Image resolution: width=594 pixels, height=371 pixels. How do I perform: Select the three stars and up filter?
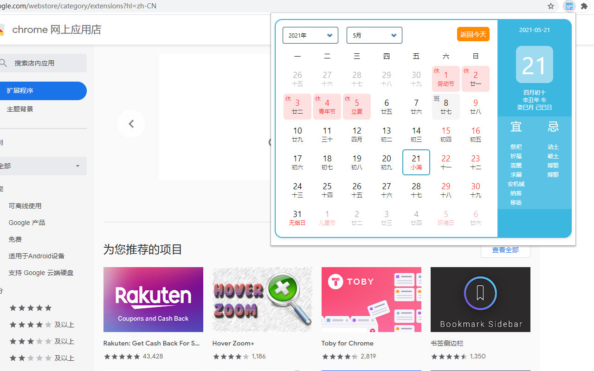tap(41, 341)
